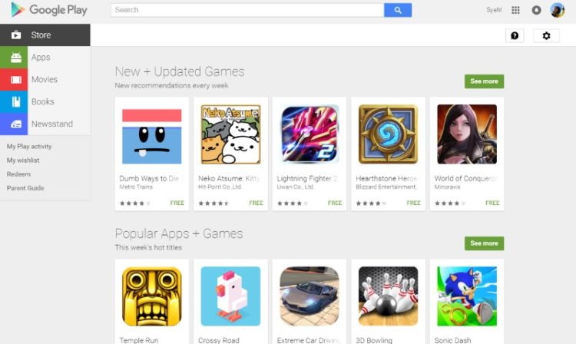Click the Google Play logo

pos(49,10)
